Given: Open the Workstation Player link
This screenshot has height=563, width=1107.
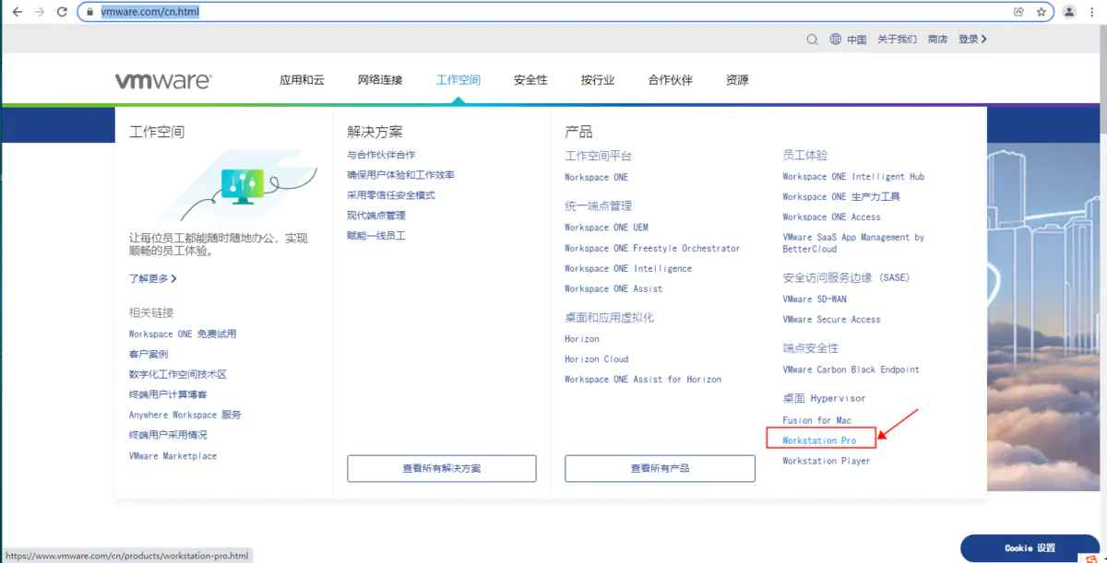Looking at the screenshot, I should tap(827, 461).
